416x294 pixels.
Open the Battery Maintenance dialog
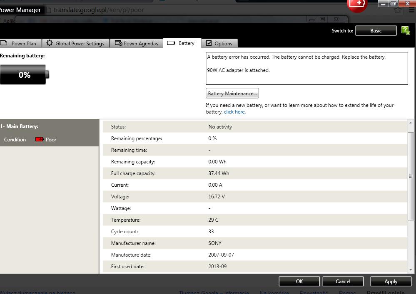tap(232, 93)
